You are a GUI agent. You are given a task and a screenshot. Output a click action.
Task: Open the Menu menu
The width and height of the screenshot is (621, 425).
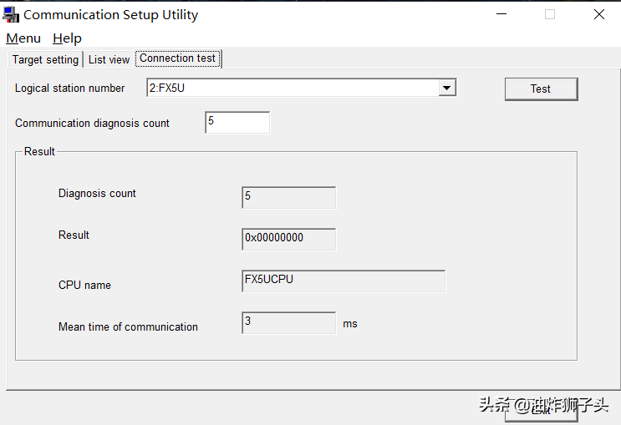[x=23, y=38]
